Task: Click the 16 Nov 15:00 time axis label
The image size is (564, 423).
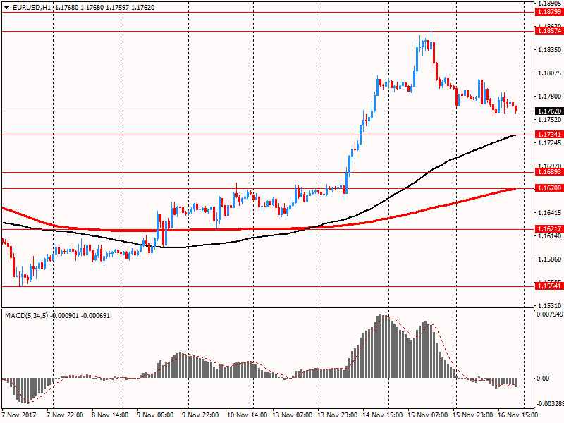Action: (x=517, y=415)
